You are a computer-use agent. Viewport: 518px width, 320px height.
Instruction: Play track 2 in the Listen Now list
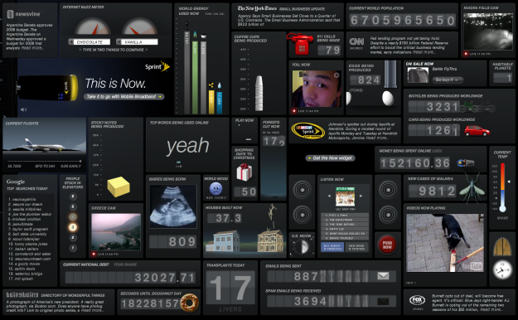[x=345, y=220]
